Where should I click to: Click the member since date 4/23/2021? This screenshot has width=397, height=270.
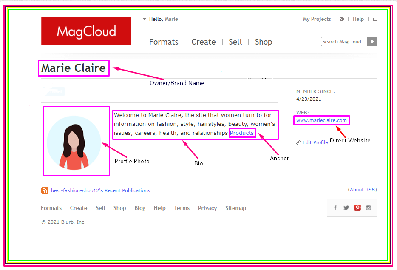point(309,99)
